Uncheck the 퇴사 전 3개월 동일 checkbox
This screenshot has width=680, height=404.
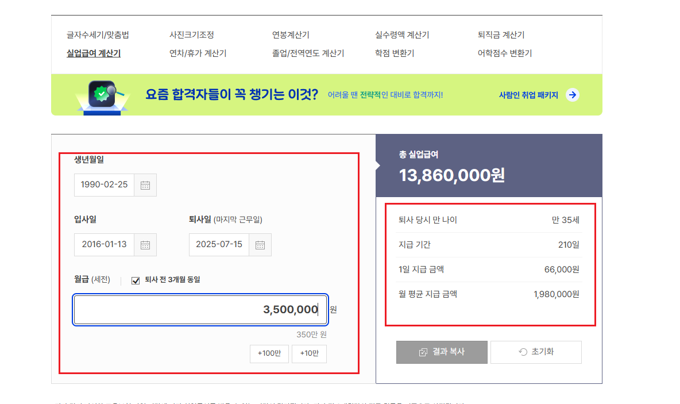click(x=136, y=280)
